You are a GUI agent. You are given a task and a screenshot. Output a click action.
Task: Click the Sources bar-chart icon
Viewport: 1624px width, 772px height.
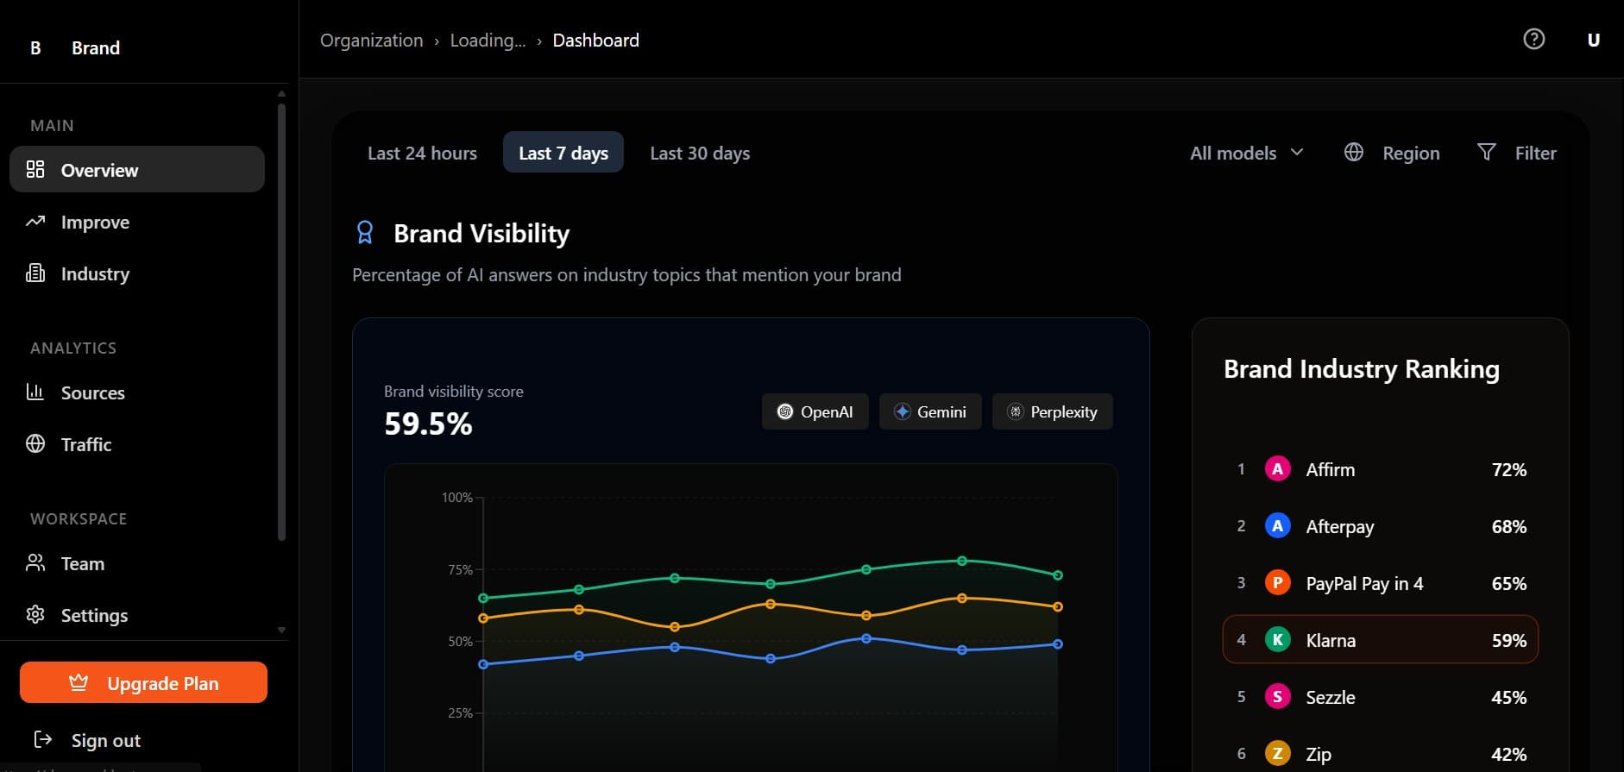tap(35, 392)
